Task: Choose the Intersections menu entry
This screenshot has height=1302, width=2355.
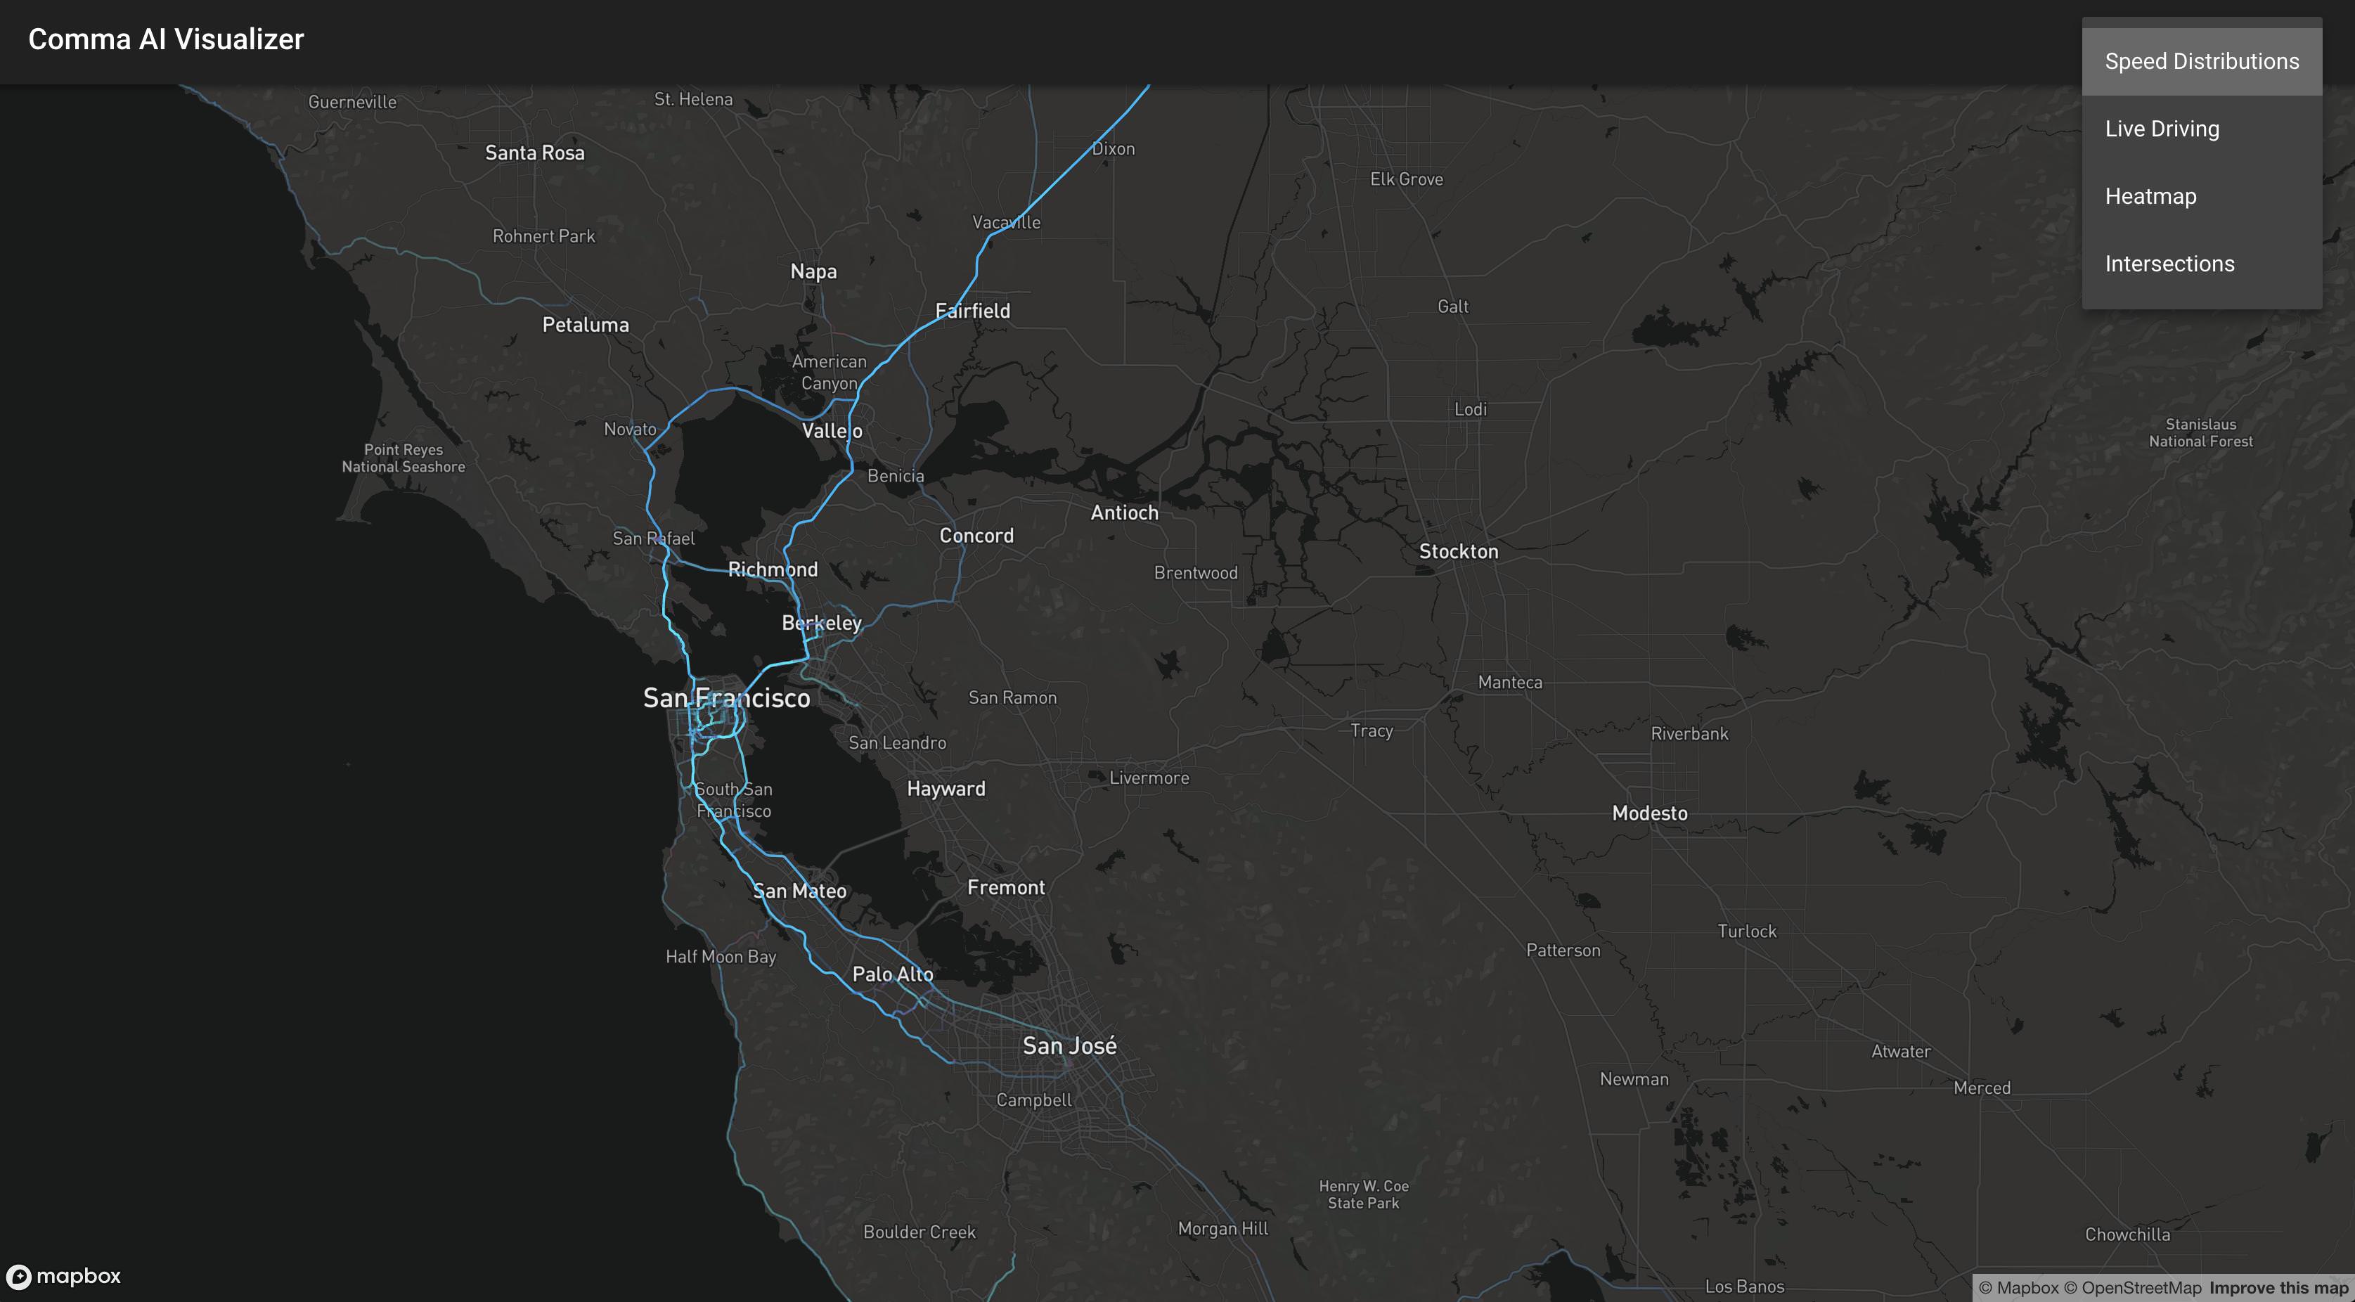Action: (2169, 264)
